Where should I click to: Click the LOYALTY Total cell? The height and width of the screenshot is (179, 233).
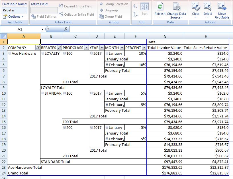tap(93, 88)
